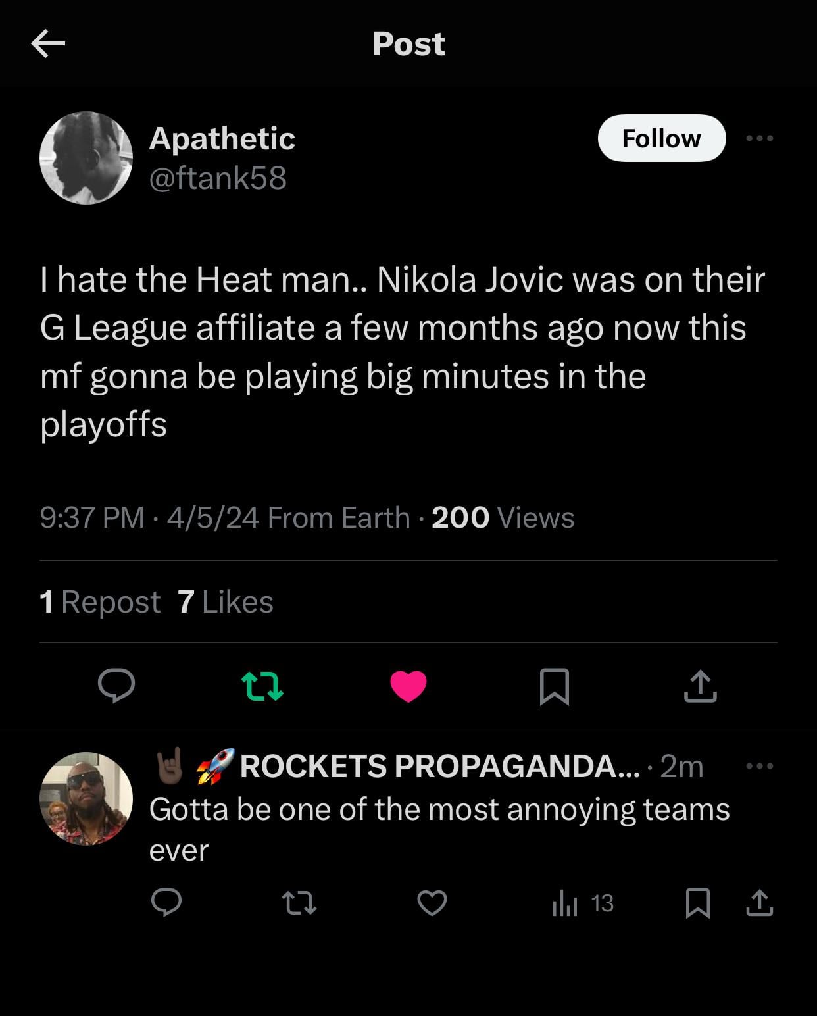Share Apathetic's post
The width and height of the screenshot is (817, 1016).
[x=700, y=686]
